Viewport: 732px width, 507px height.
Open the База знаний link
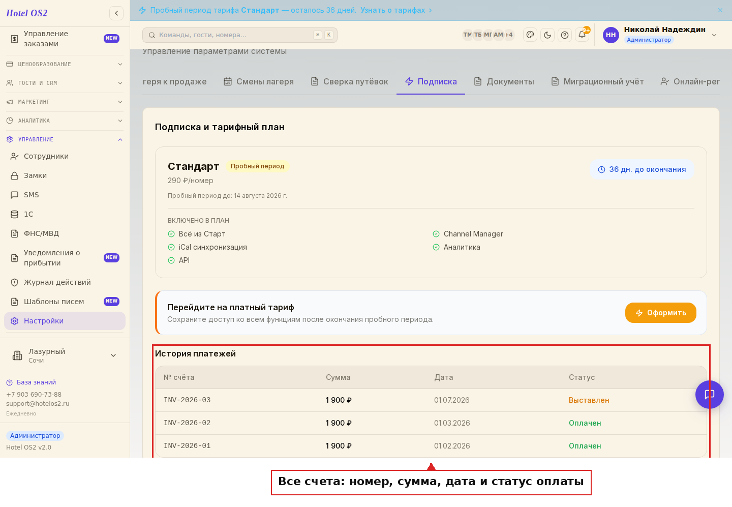pos(31,382)
